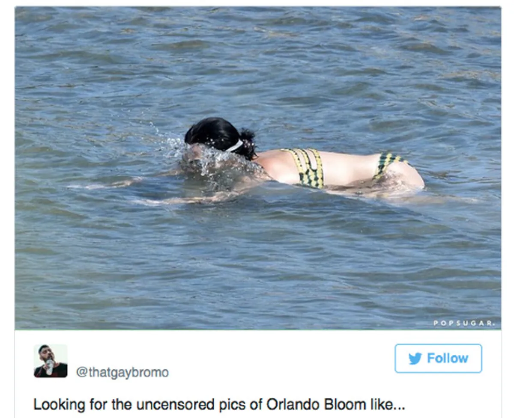Click the Twitter bird icon in Follow button

[415, 359]
